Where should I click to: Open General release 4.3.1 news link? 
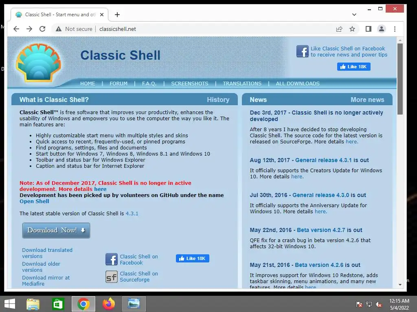323,160
